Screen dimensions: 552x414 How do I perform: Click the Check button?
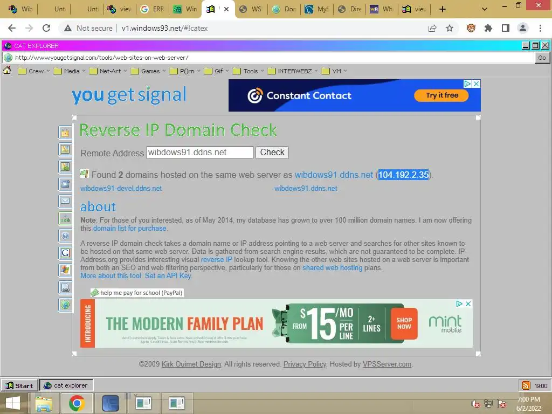coord(272,153)
